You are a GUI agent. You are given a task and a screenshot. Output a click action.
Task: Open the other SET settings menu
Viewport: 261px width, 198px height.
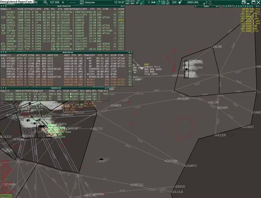click(128, 2)
